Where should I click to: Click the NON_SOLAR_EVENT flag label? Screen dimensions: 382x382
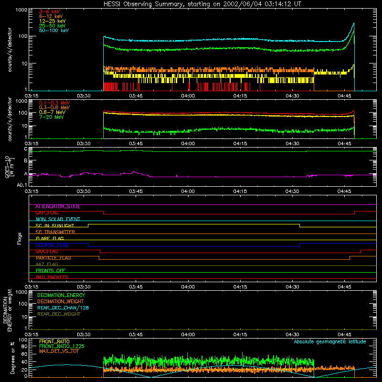(x=58, y=219)
